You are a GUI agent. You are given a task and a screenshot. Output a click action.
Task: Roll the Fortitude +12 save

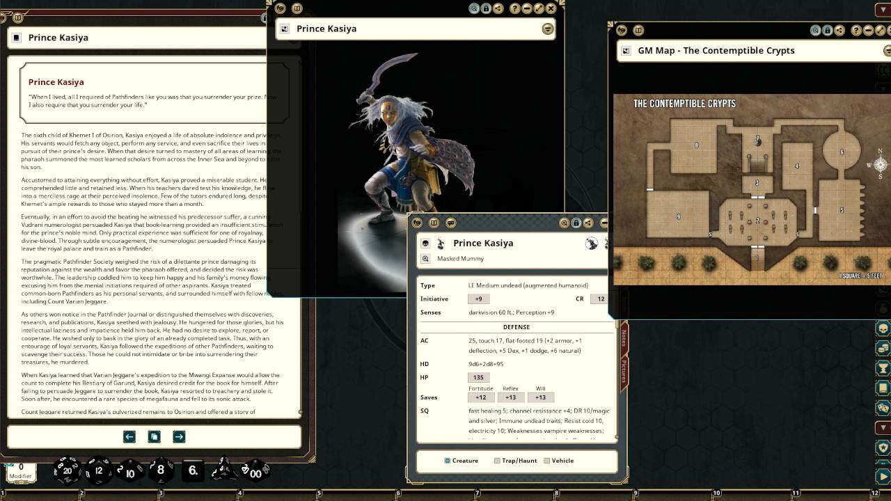pos(482,397)
